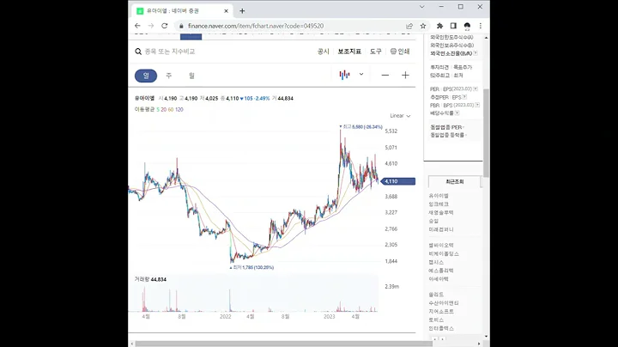Open the 수산아이앤티 recent stock link
The image size is (618, 347).
(444, 303)
